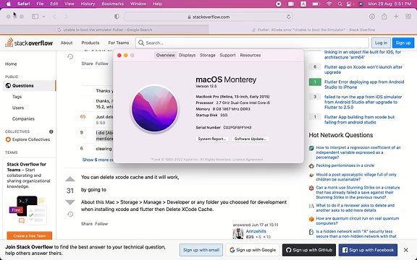The width and height of the screenshot is (417, 260).
Task: Add a new tab with plus icon
Action: (396, 17)
